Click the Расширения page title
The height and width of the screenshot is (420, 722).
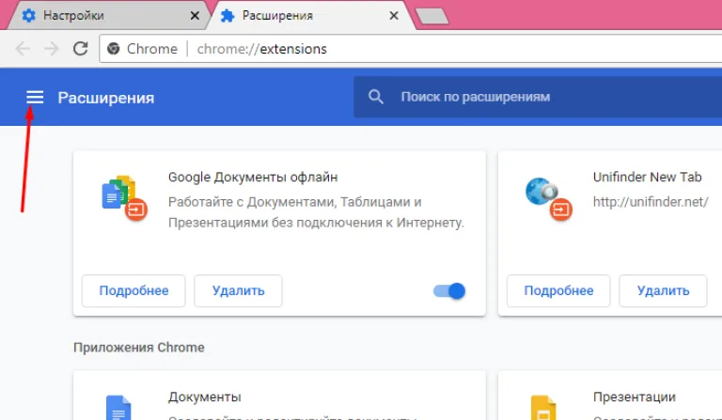click(106, 98)
